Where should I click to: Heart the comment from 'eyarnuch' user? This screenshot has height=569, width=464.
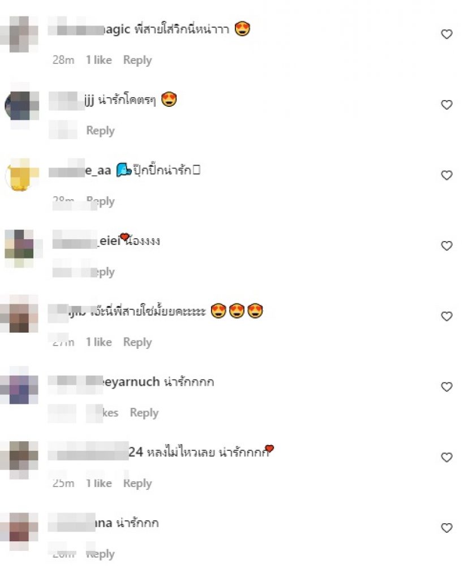(x=446, y=387)
